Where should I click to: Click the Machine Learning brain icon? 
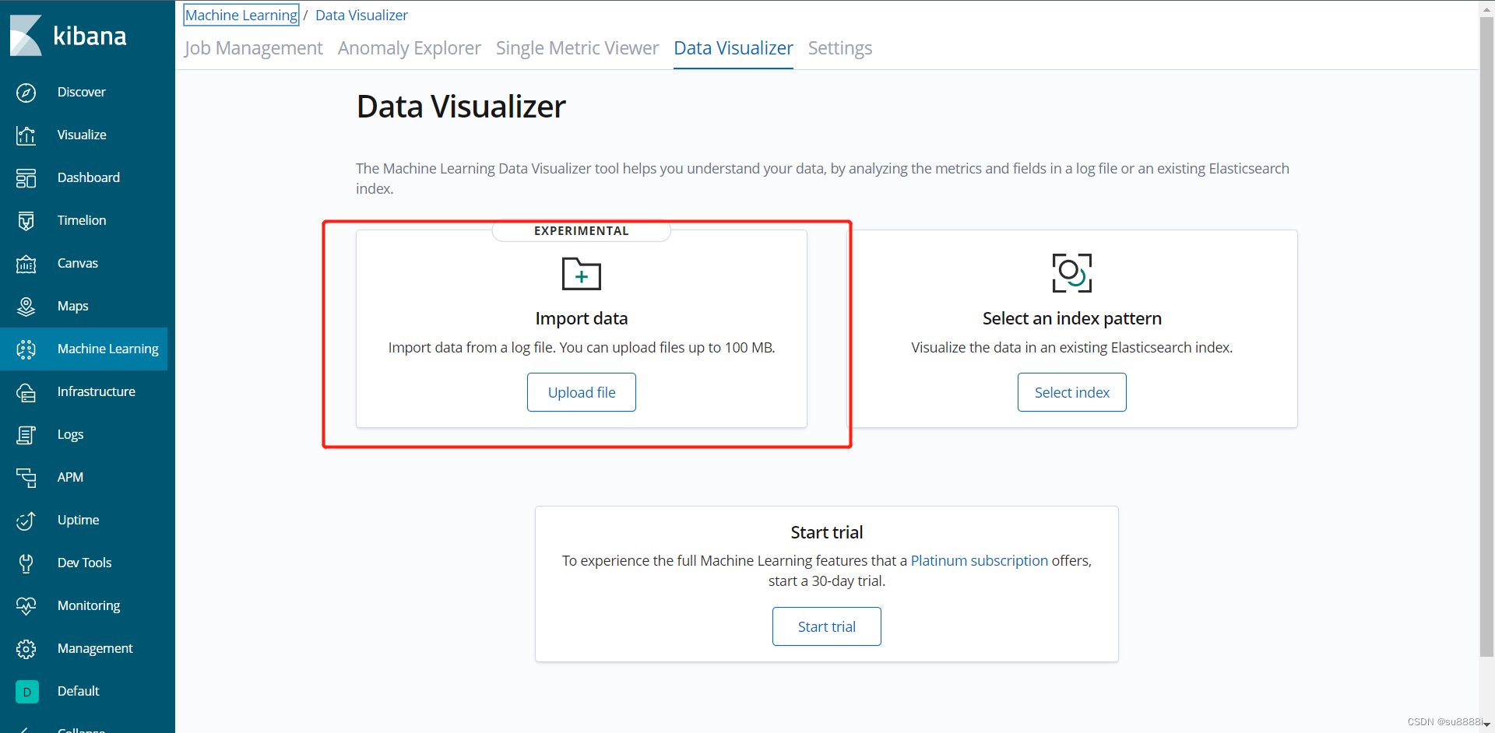(x=26, y=349)
